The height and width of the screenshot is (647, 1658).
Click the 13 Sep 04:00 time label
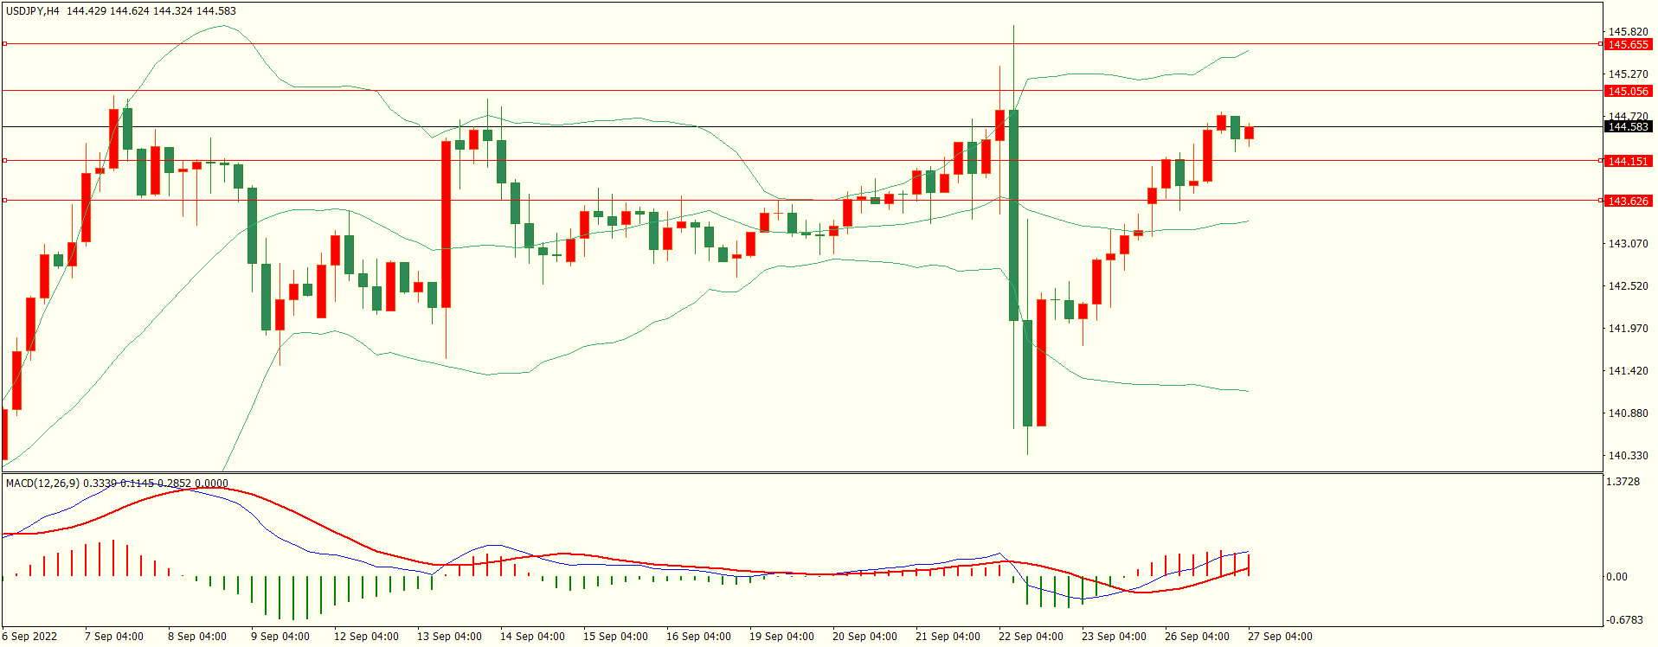[x=450, y=637]
